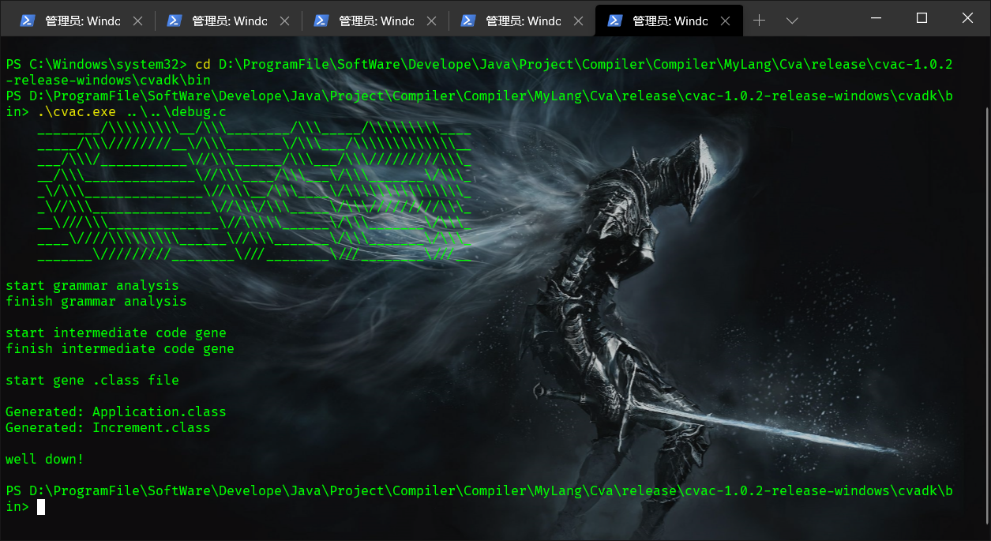
Task: Click the 'finish intermediate code gene' line
Action: click(120, 349)
